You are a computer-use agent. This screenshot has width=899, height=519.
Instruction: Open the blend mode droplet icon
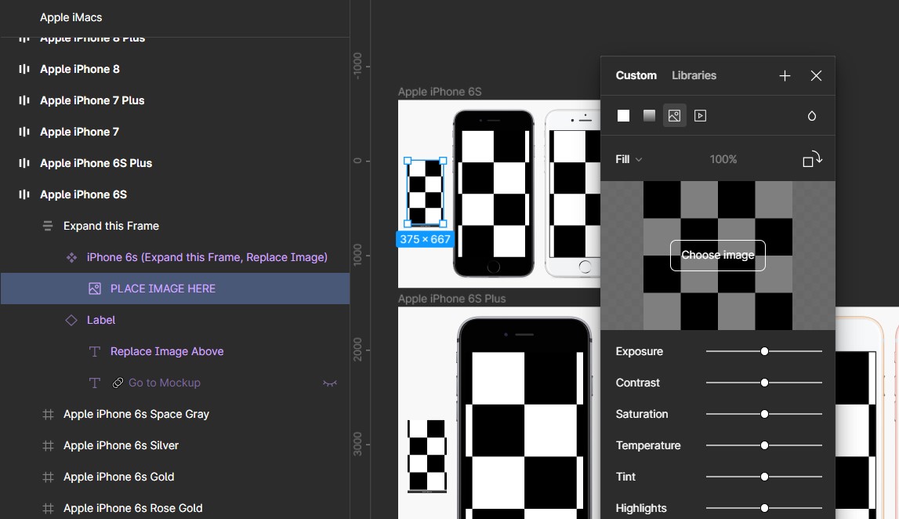812,116
